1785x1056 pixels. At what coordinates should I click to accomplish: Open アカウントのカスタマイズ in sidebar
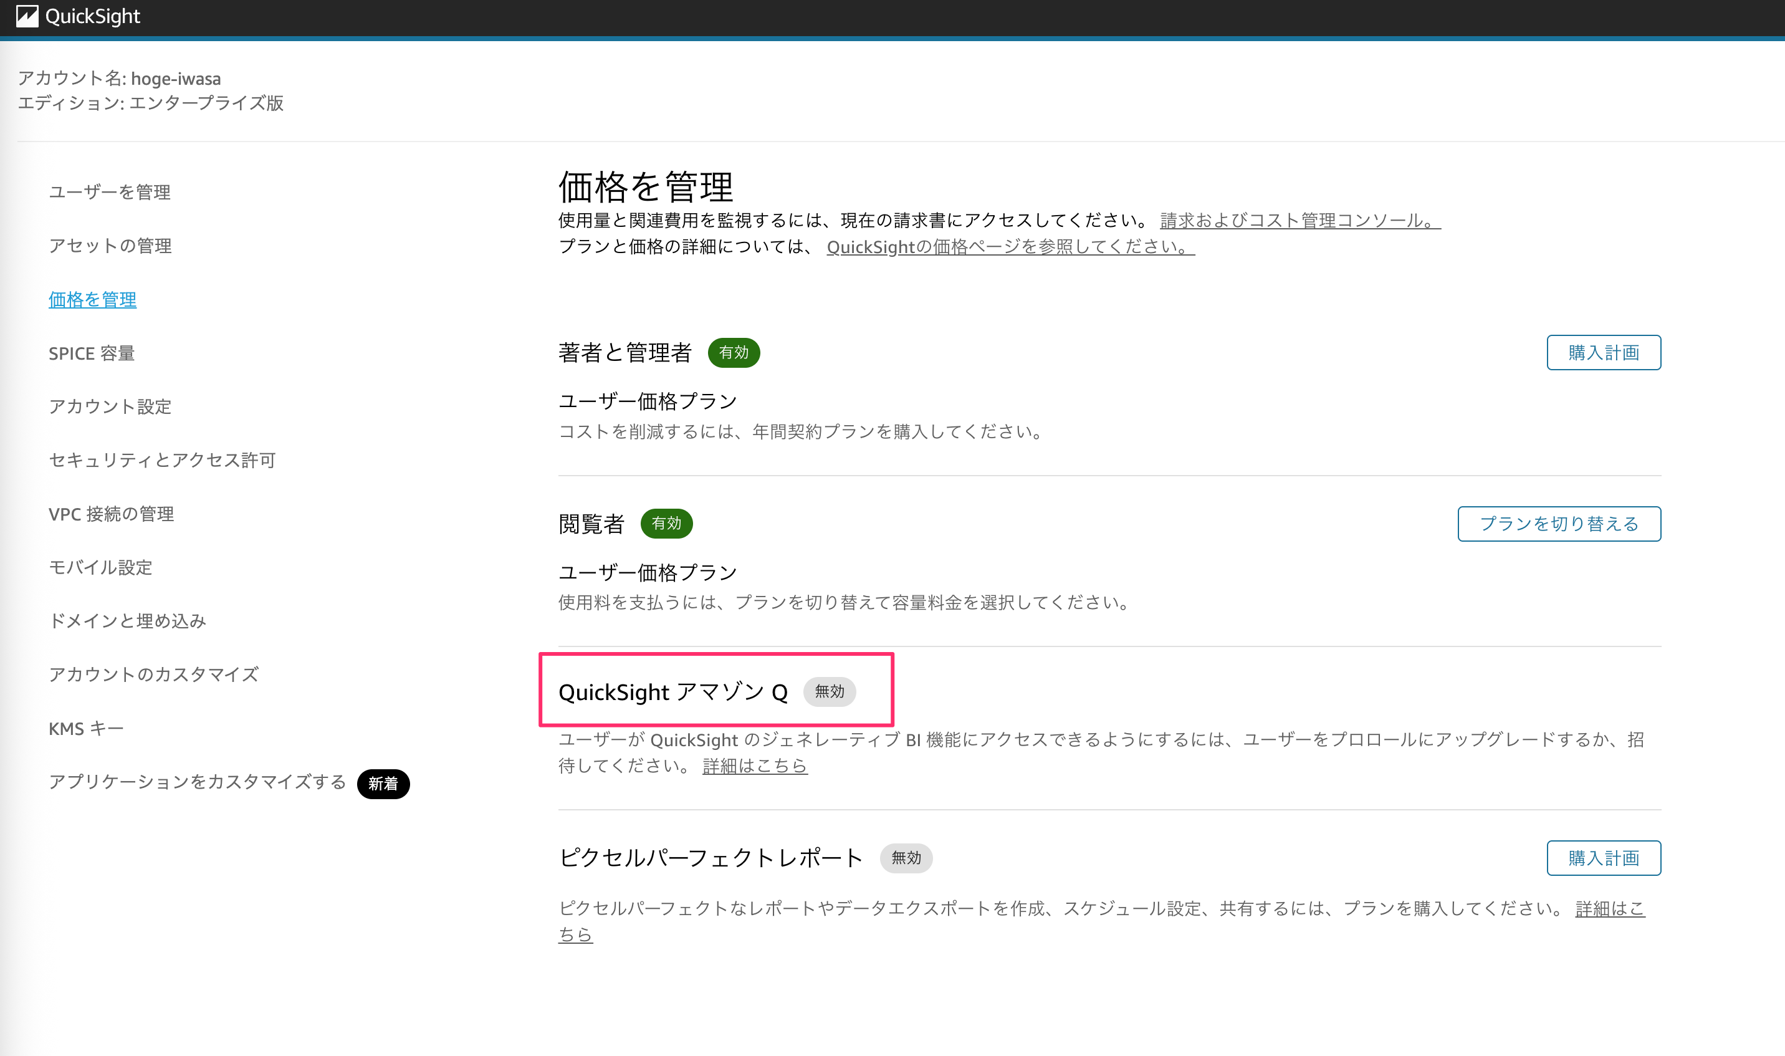(154, 674)
